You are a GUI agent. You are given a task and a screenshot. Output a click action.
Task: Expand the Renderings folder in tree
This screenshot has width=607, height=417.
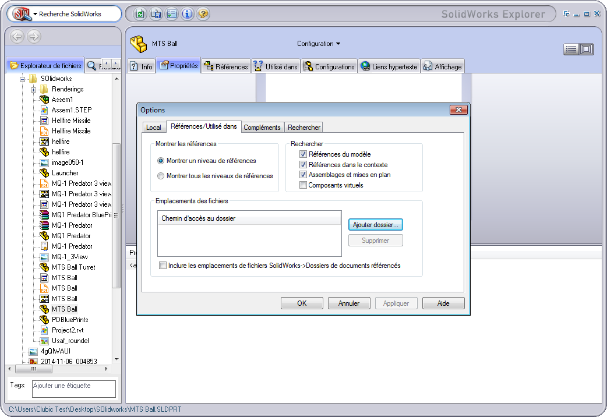pyautogui.click(x=34, y=89)
